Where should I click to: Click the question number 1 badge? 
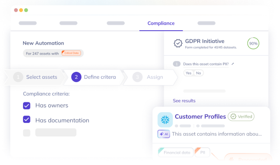177,64
